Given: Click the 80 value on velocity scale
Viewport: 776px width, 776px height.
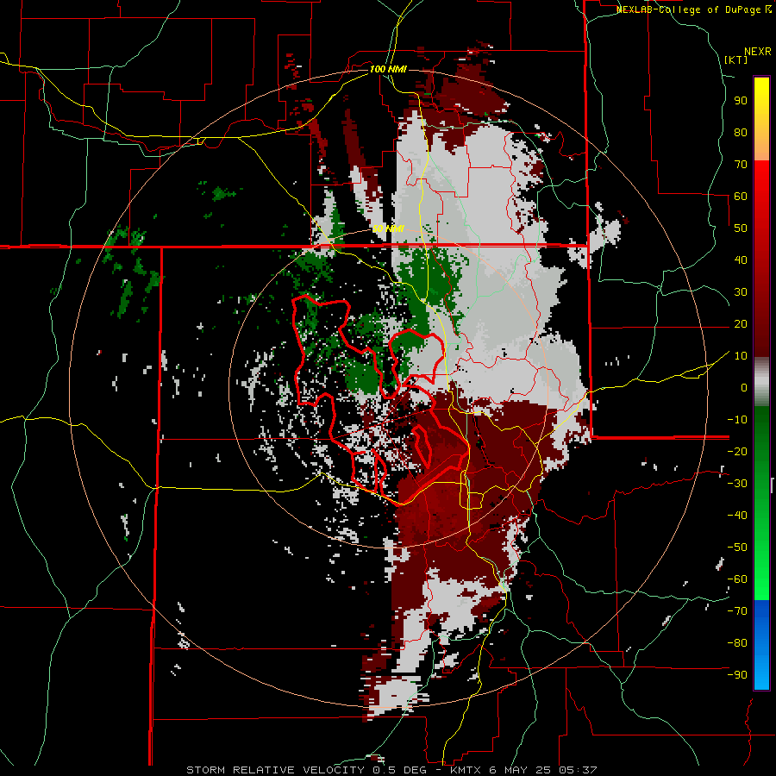Looking at the screenshot, I should pyautogui.click(x=741, y=133).
